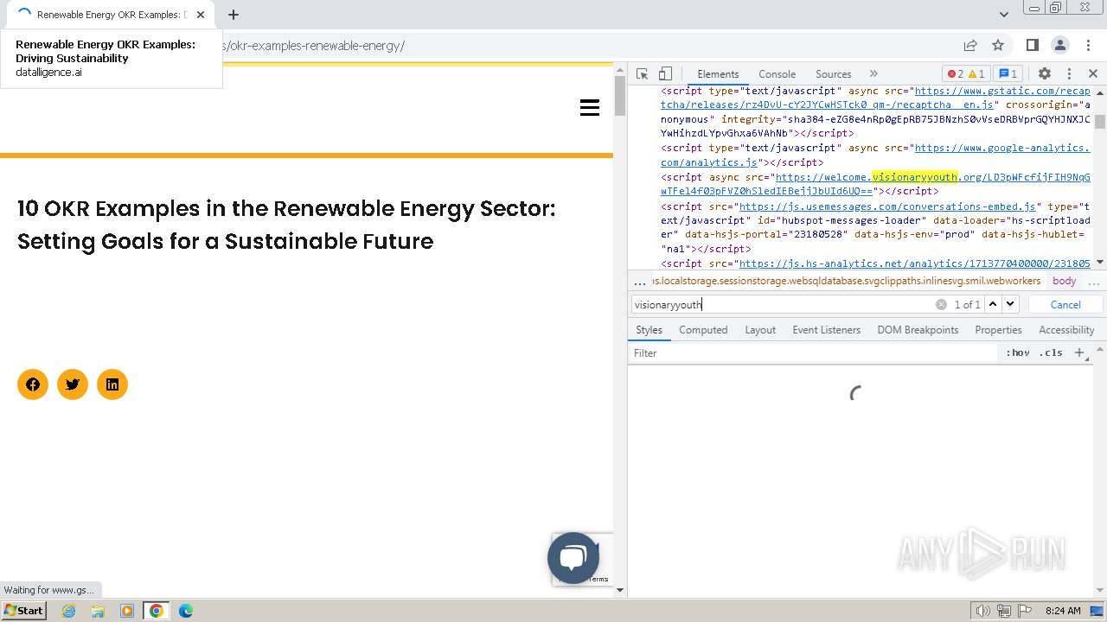This screenshot has width=1107, height=622.
Task: Share article via LinkedIn icon
Action: pyautogui.click(x=112, y=384)
